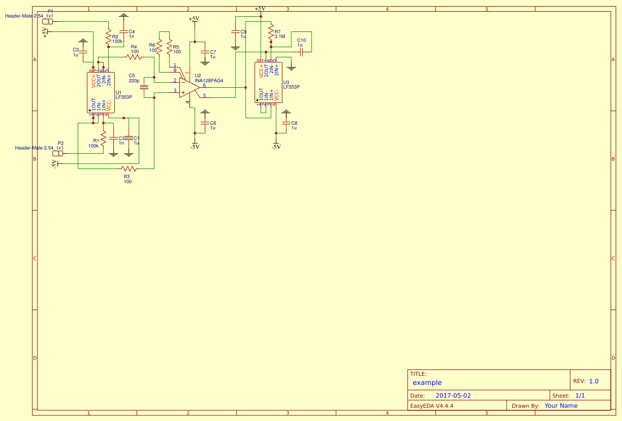Select capacitor C5 220p
This screenshot has width=622, height=421.
[144, 87]
